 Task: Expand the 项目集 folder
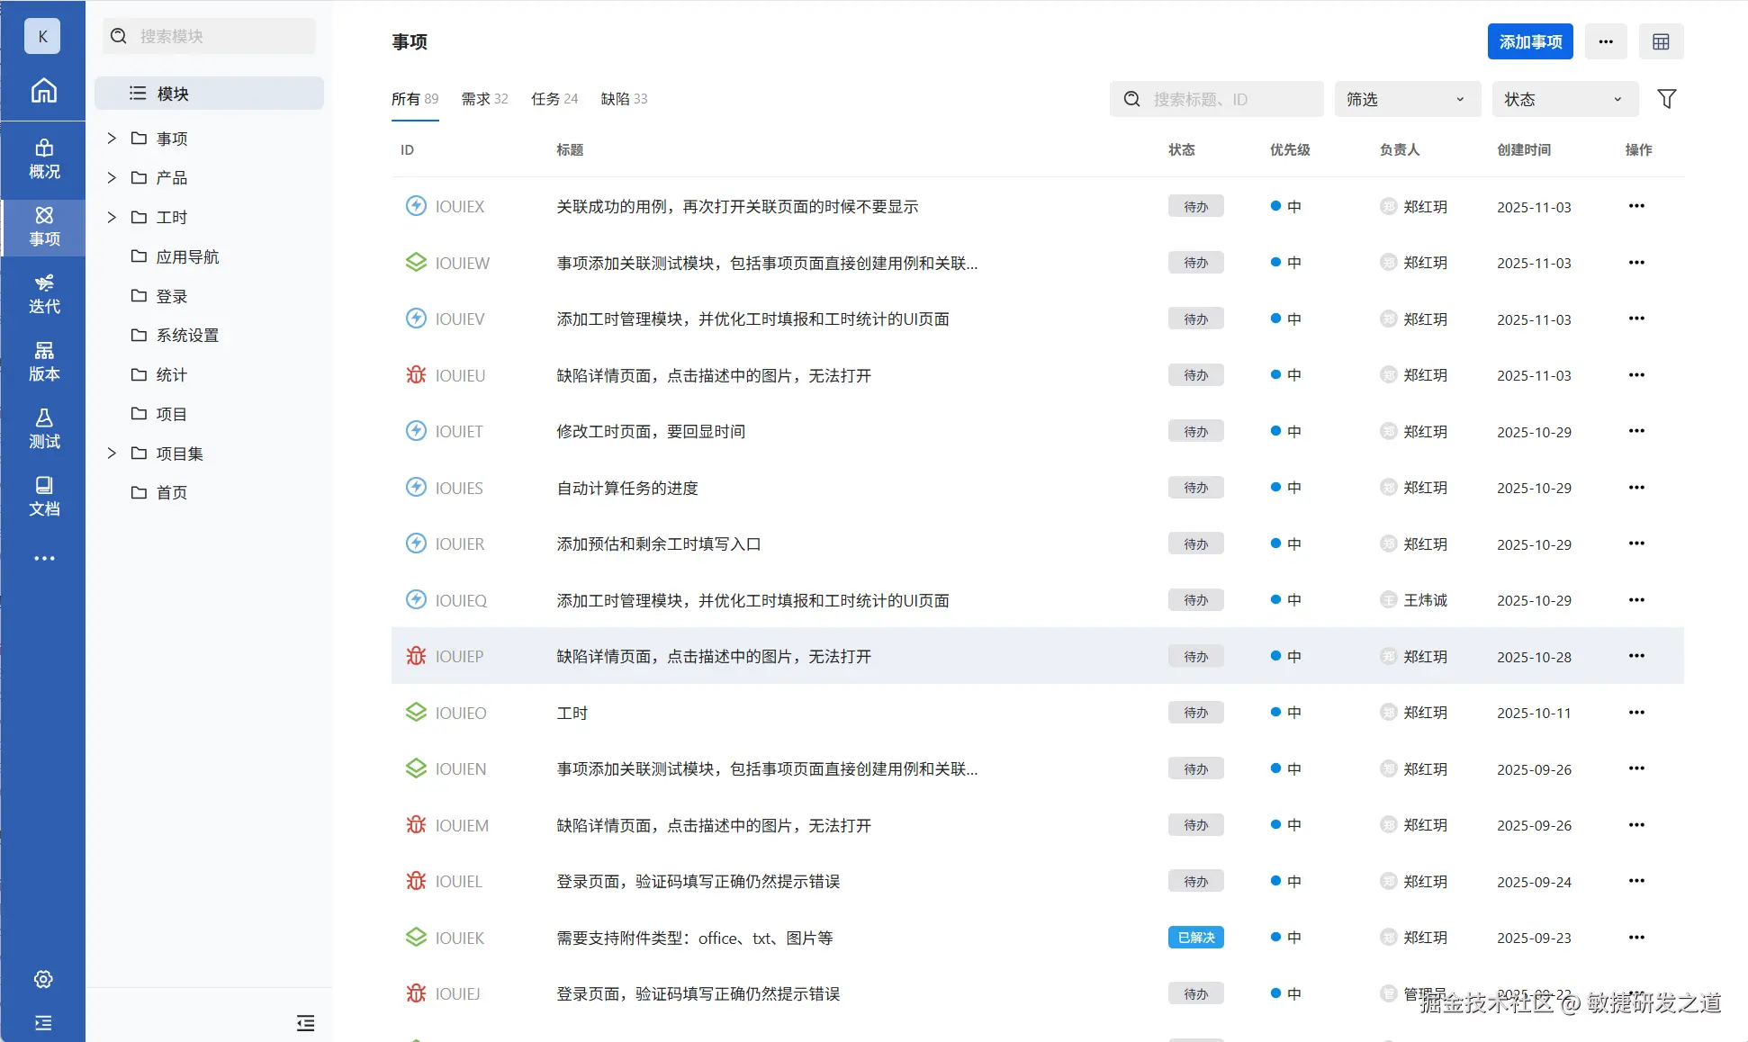pos(112,453)
